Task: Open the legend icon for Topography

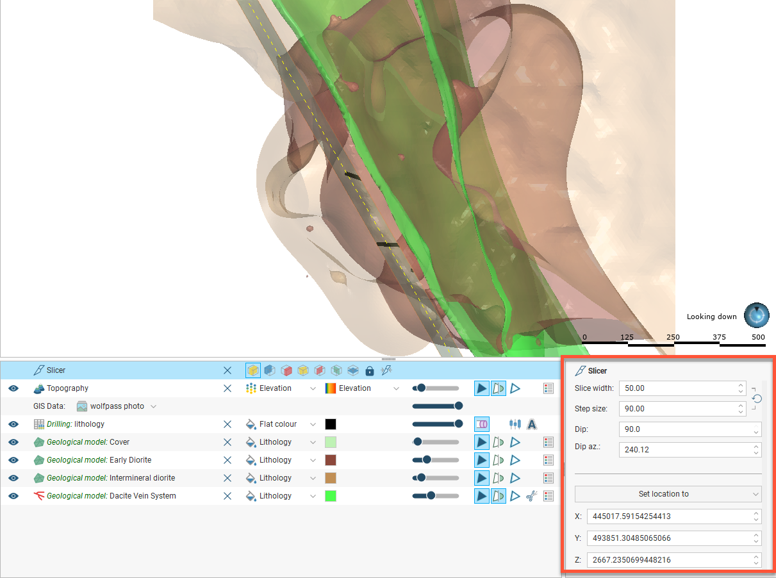Action: point(548,388)
